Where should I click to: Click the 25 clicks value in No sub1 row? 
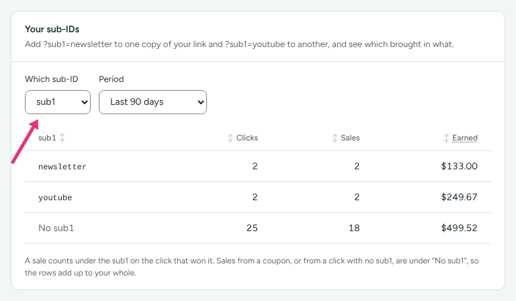(x=252, y=228)
